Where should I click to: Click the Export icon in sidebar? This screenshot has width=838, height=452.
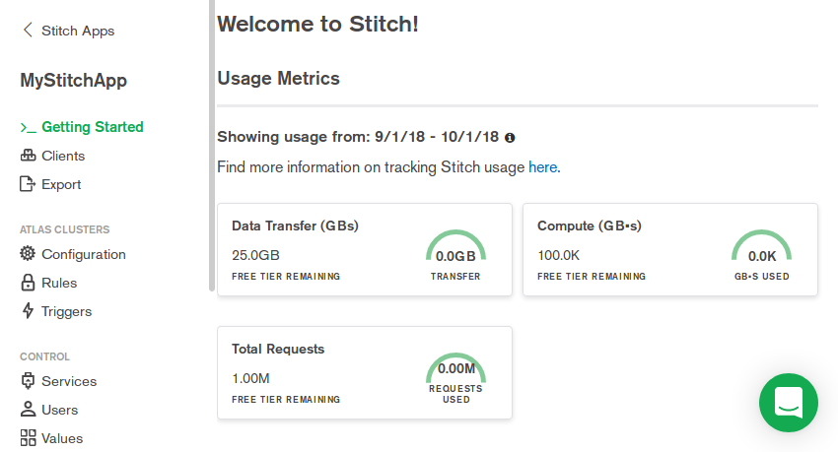click(28, 184)
